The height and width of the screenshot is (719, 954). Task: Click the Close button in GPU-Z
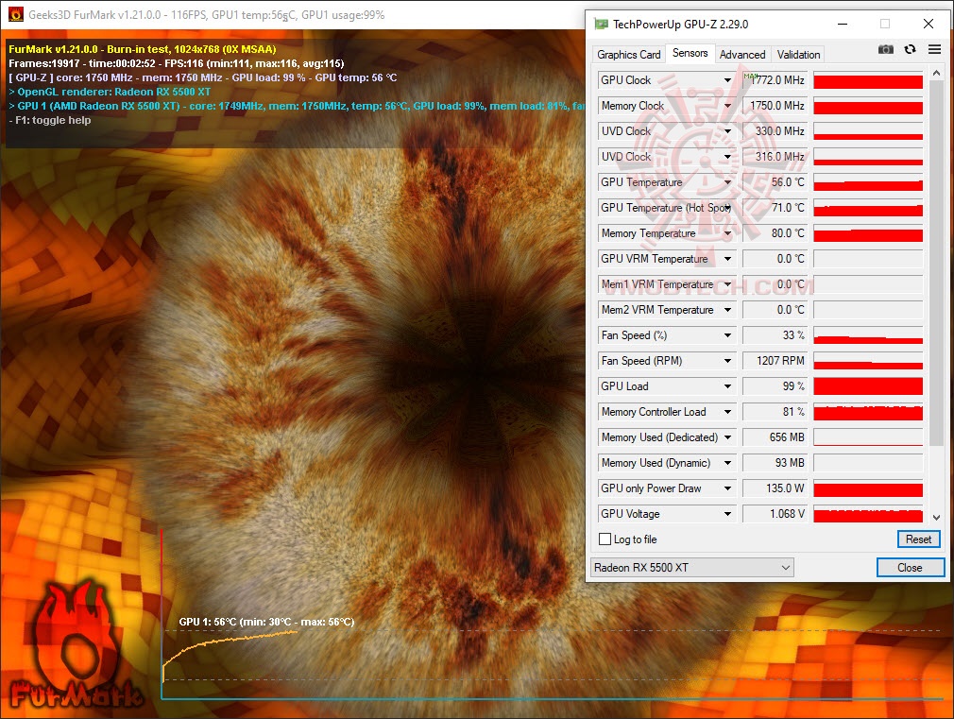(x=911, y=568)
